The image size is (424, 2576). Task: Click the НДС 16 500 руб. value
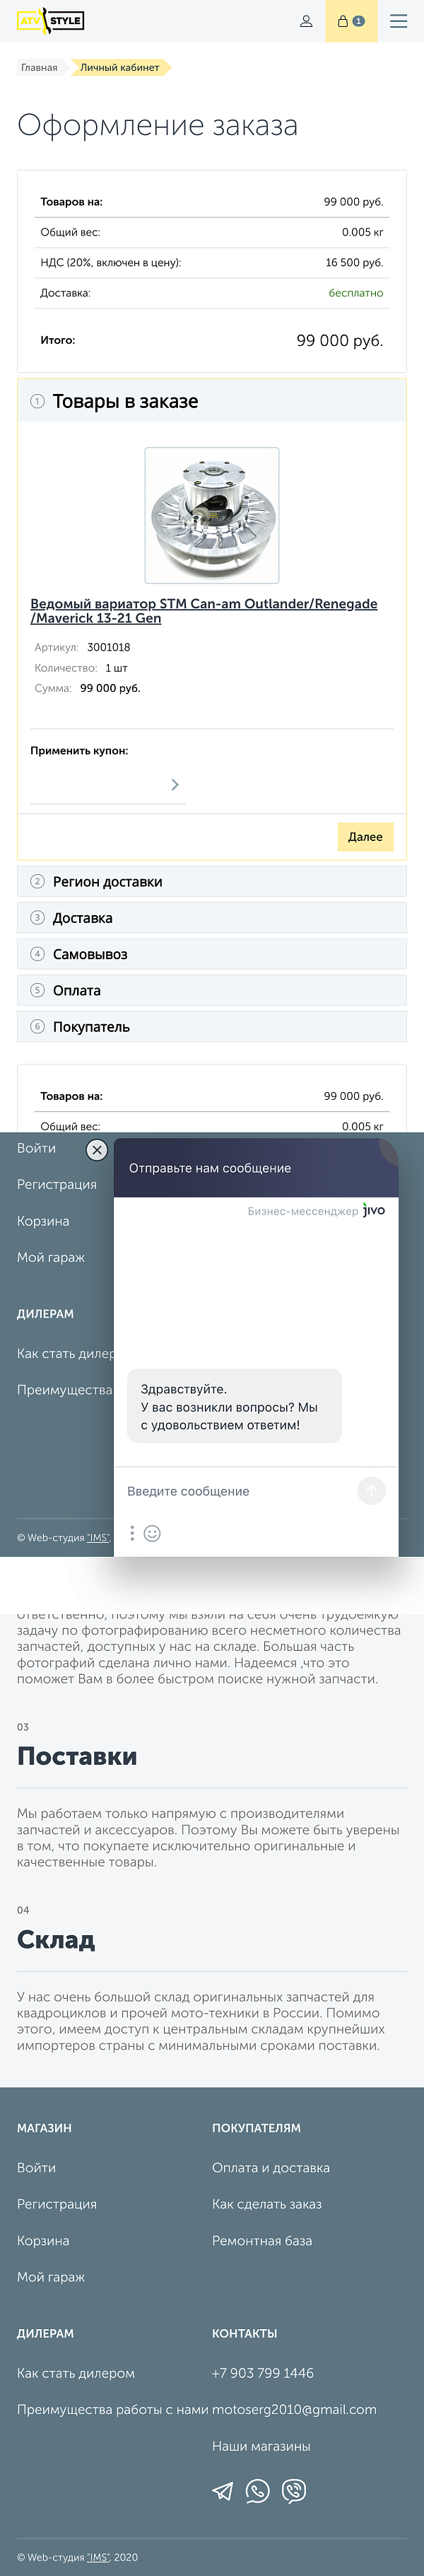pyautogui.click(x=354, y=262)
